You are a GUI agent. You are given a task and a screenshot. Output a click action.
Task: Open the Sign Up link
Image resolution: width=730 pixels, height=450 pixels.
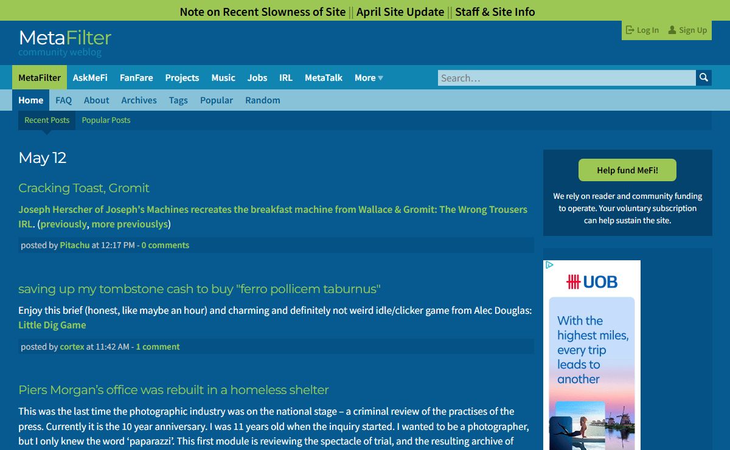[687, 30]
